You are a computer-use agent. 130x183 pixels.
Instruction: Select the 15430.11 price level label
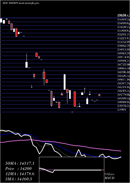pyautogui.click(x=123, y=27)
